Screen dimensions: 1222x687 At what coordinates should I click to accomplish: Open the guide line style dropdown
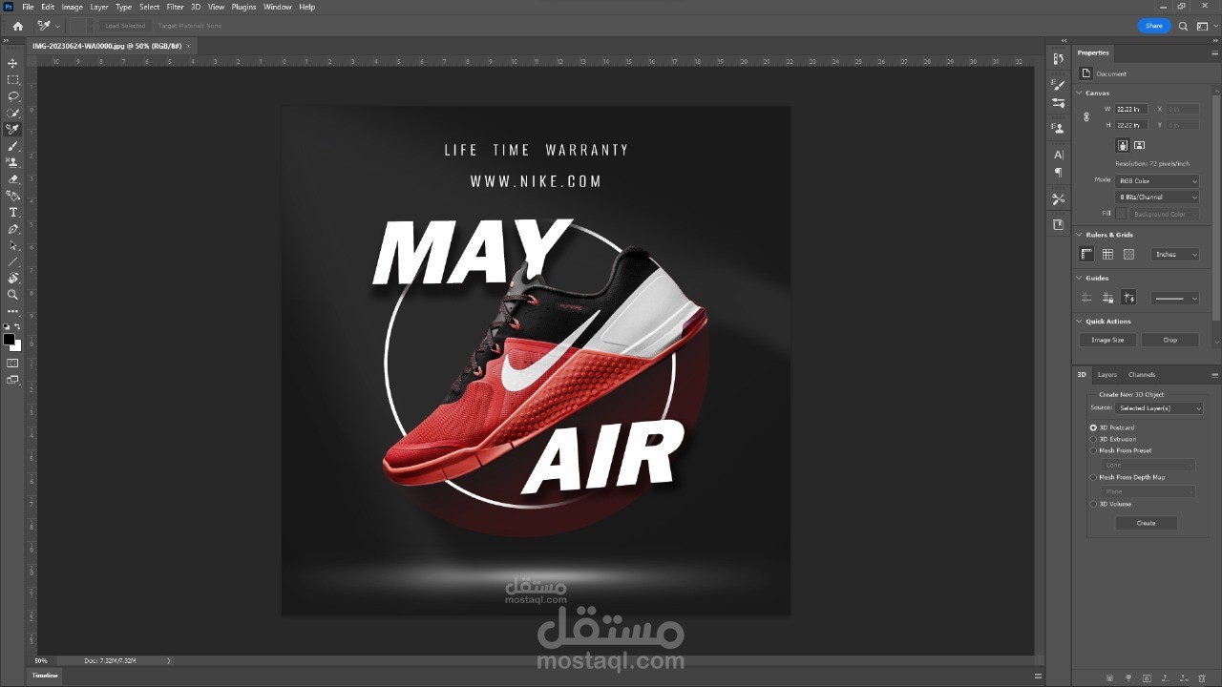point(1175,299)
